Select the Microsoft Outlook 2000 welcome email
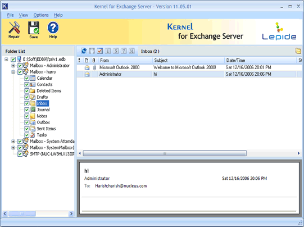The width and height of the screenshot is (304, 227). coord(189,67)
